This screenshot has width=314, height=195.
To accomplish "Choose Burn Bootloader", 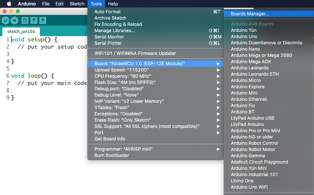I will coord(155,155).
